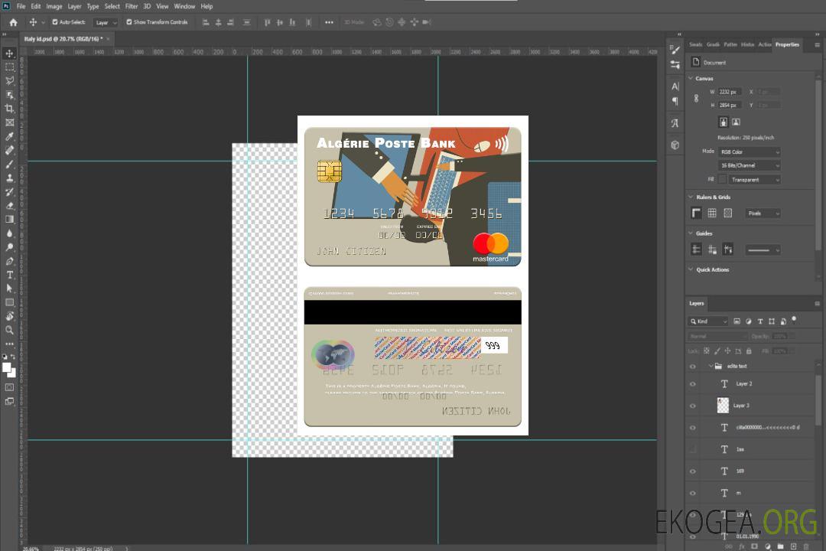Toggle Auto-Select checkbox

[55, 22]
